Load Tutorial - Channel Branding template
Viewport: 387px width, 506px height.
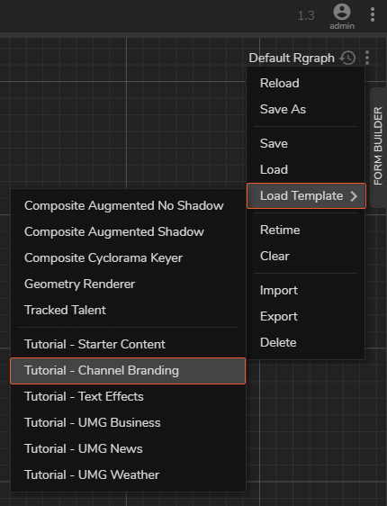pos(128,371)
